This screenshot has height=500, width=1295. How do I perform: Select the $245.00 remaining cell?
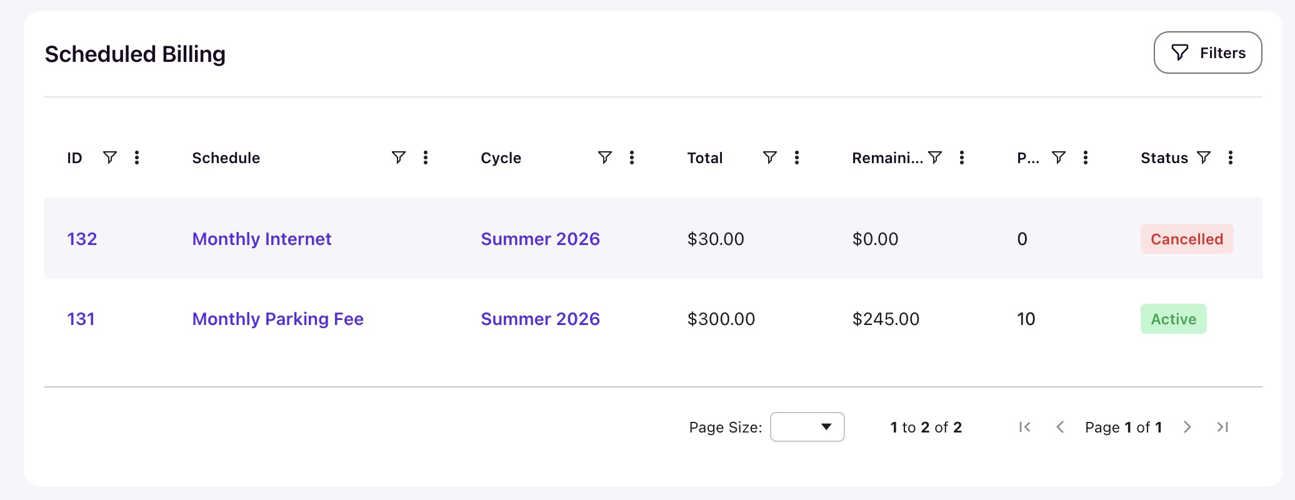[x=886, y=319]
